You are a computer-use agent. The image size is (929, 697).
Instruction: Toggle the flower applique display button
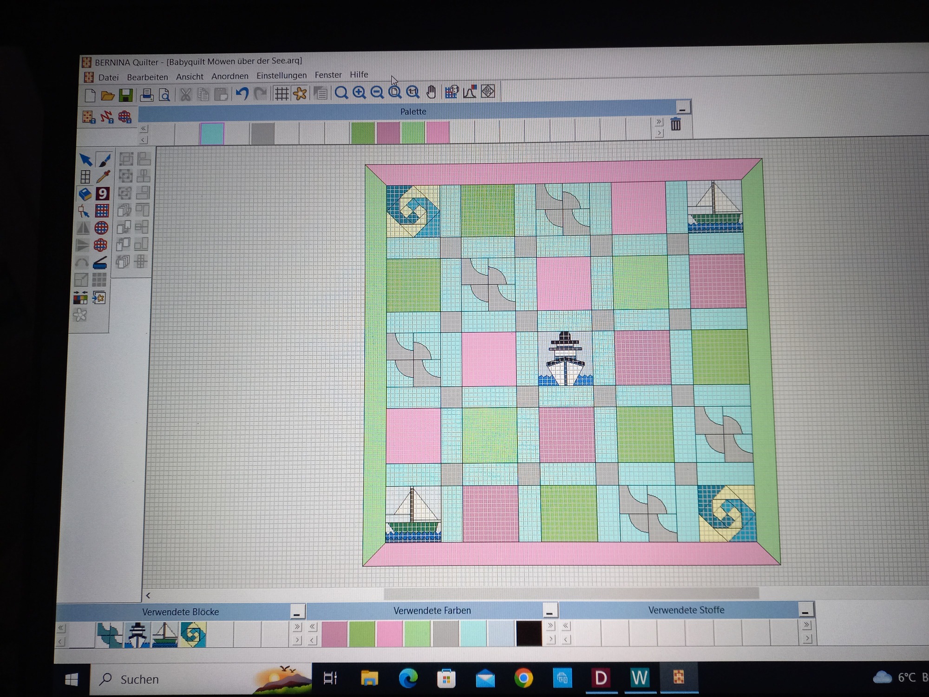pos(300,93)
